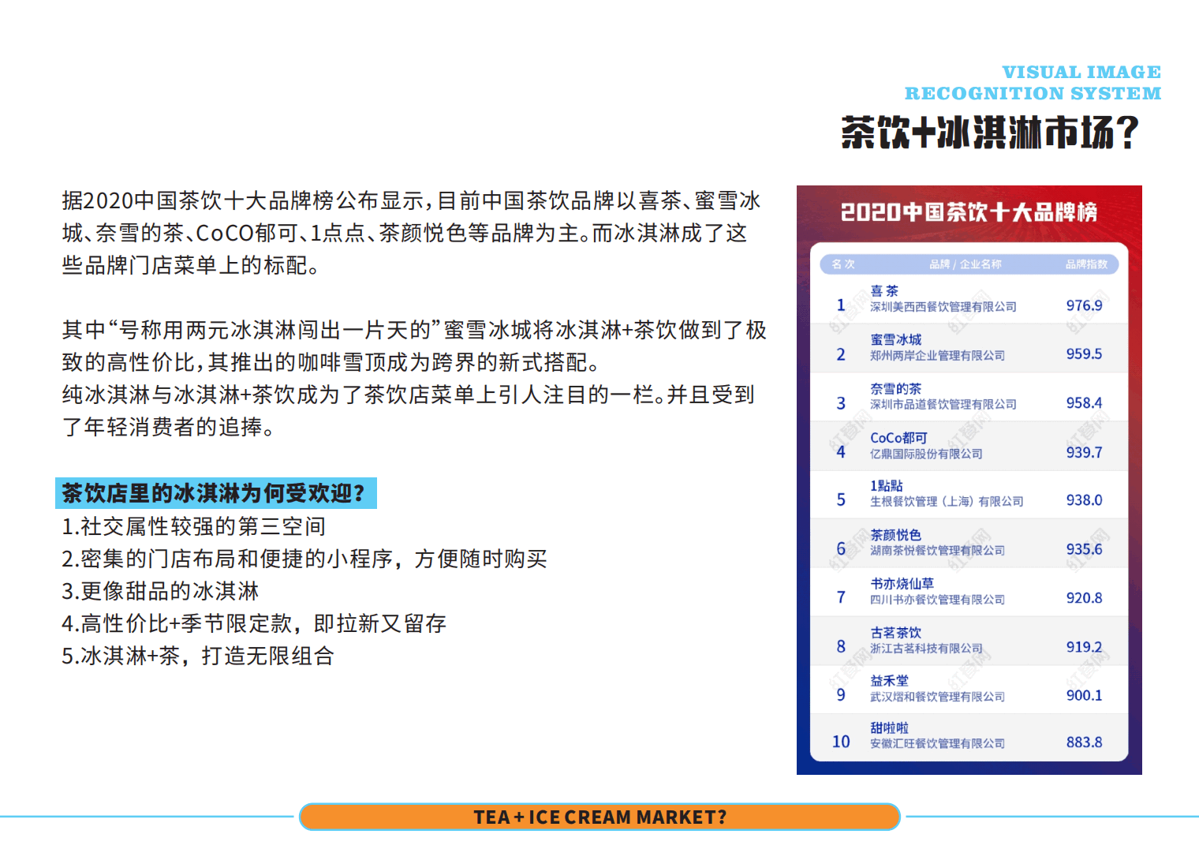This screenshot has height=849, width=1199.
Task: Click company 浙江古茗科技有限公司
Action: pyautogui.click(x=927, y=649)
